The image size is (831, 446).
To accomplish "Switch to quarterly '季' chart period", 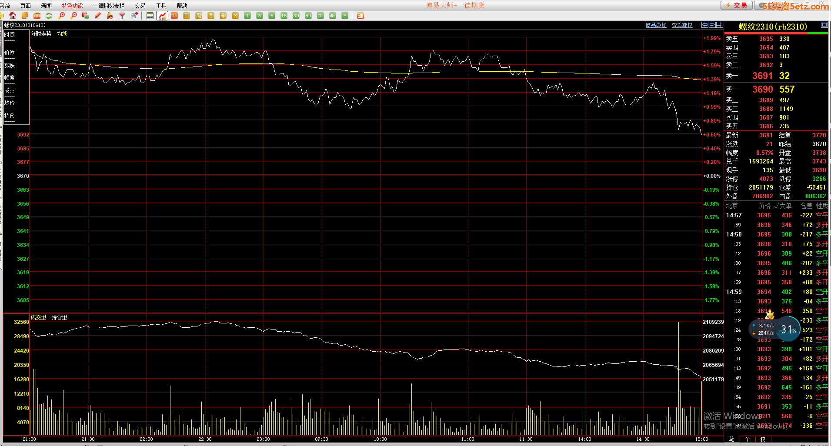I will point(223,16).
